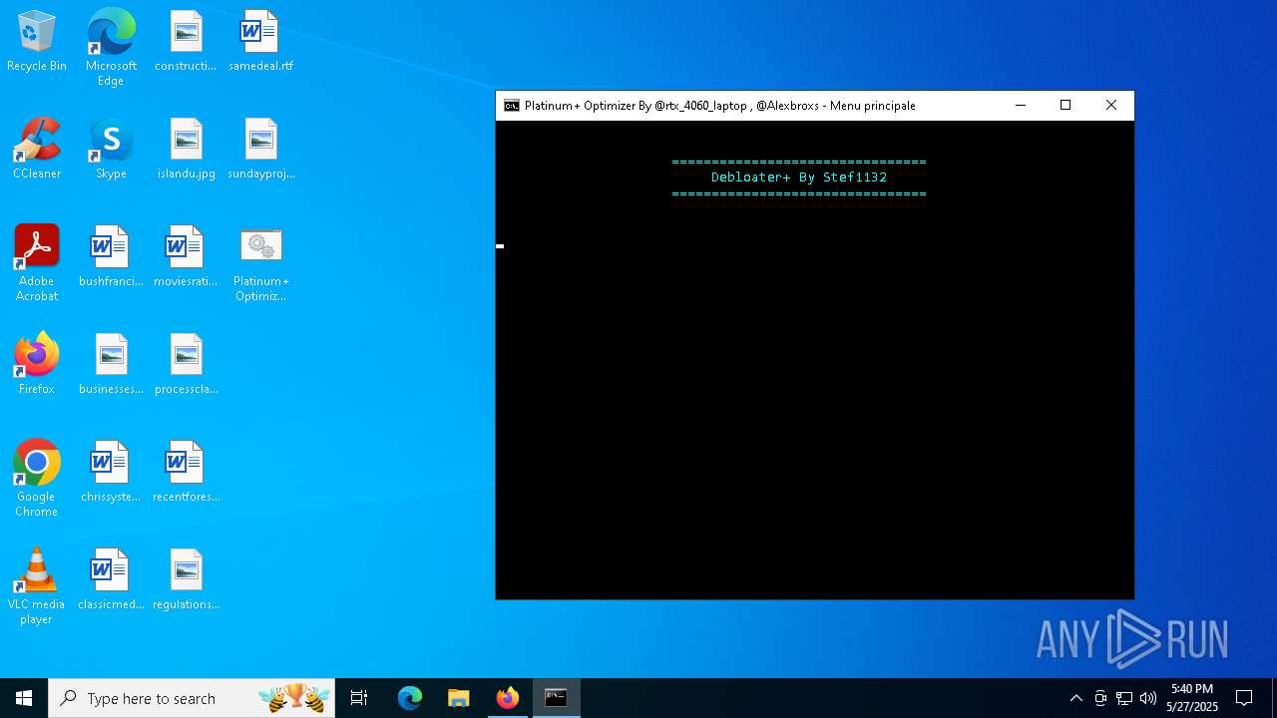Click the taskbar search box

pos(194,698)
